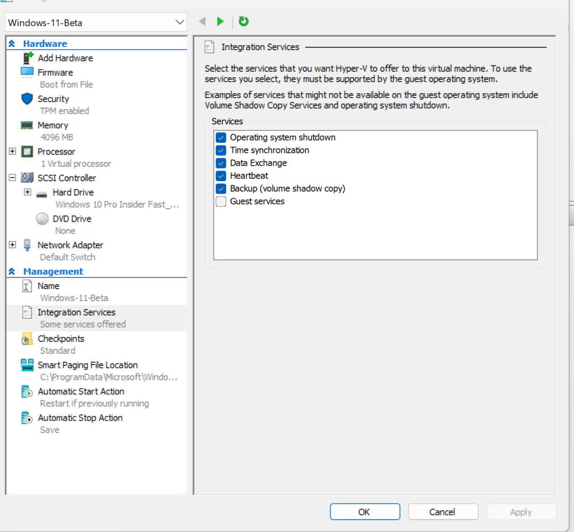Open the Windows-11-Beta VM dropdown

coord(96,23)
